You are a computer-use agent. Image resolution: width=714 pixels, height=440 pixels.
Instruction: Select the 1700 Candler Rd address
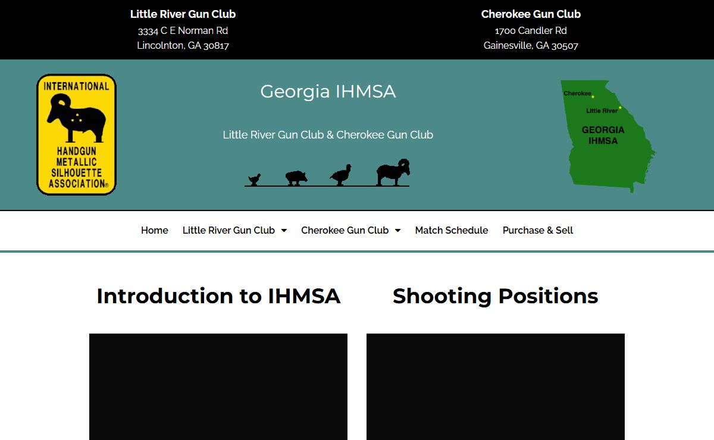(x=531, y=30)
